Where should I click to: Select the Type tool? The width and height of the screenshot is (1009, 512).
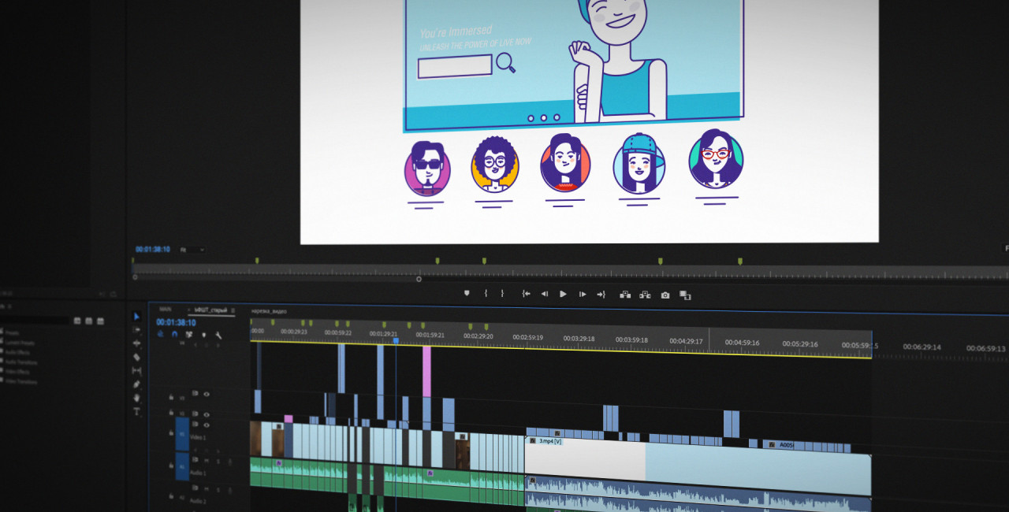[x=136, y=411]
